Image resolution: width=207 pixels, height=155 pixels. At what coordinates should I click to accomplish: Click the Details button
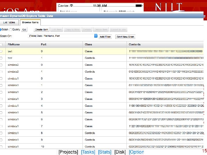(x=87, y=30)
